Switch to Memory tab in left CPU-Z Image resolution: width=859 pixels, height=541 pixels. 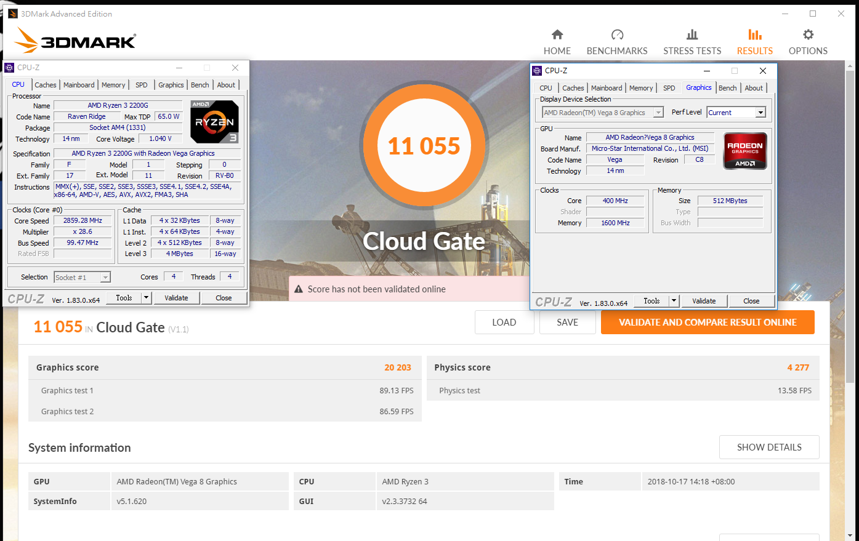113,85
